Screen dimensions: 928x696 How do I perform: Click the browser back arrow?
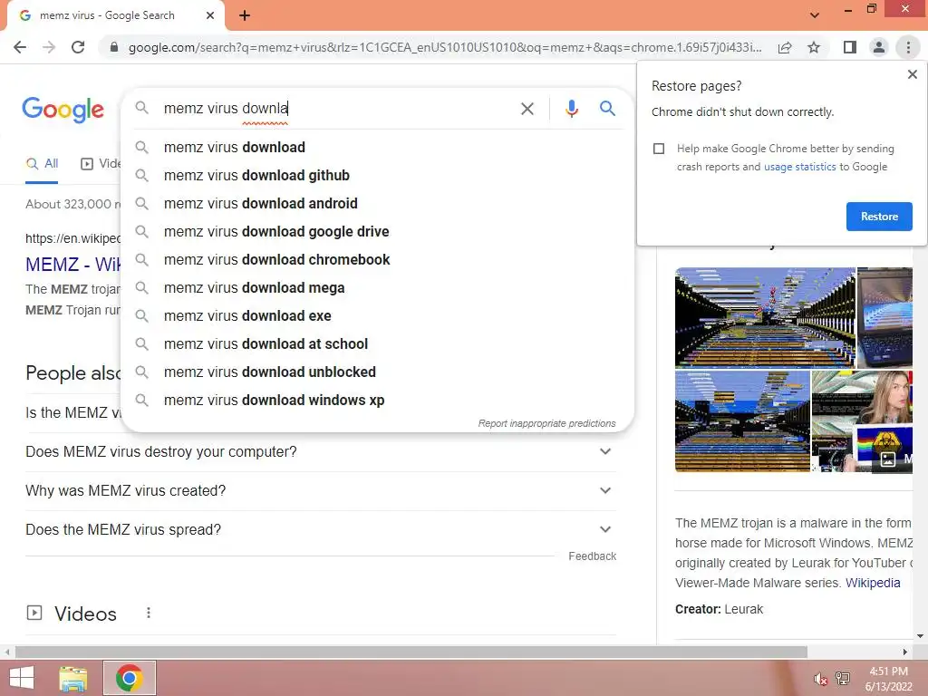coord(20,47)
